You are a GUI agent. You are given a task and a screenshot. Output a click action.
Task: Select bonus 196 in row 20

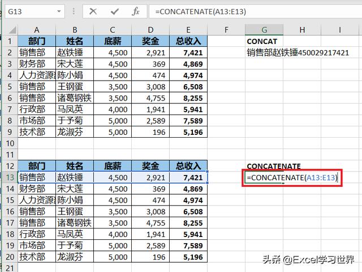pyautogui.click(x=150, y=257)
